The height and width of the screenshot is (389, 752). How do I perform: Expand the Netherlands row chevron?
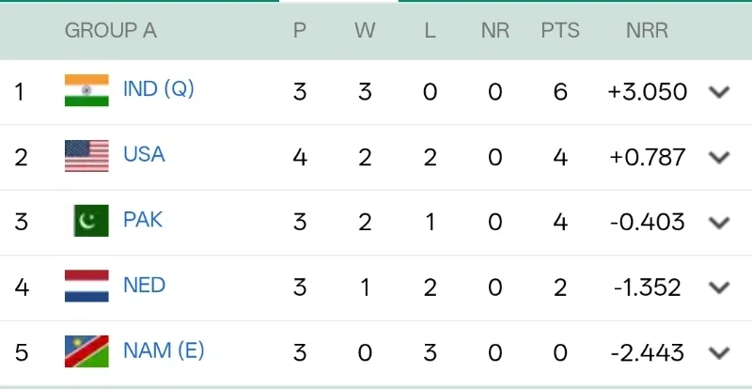click(x=719, y=288)
